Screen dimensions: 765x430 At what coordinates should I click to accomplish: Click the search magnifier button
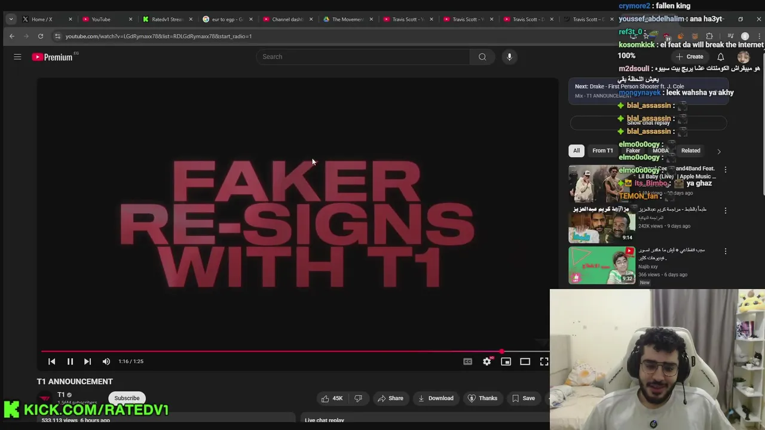click(482, 57)
